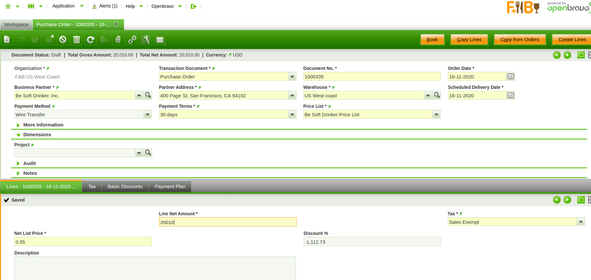Go to previous record in header
The height and width of the screenshot is (280, 591).
557,55
